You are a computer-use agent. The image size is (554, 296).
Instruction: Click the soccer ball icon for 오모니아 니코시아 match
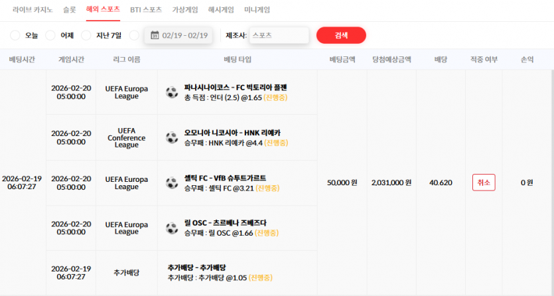click(172, 137)
